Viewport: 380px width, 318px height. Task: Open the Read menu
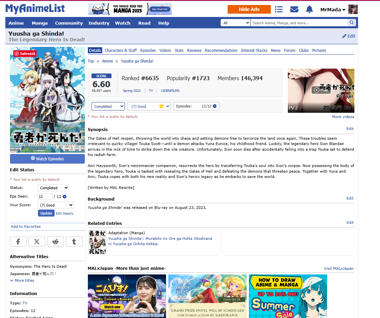pyautogui.click(x=144, y=23)
